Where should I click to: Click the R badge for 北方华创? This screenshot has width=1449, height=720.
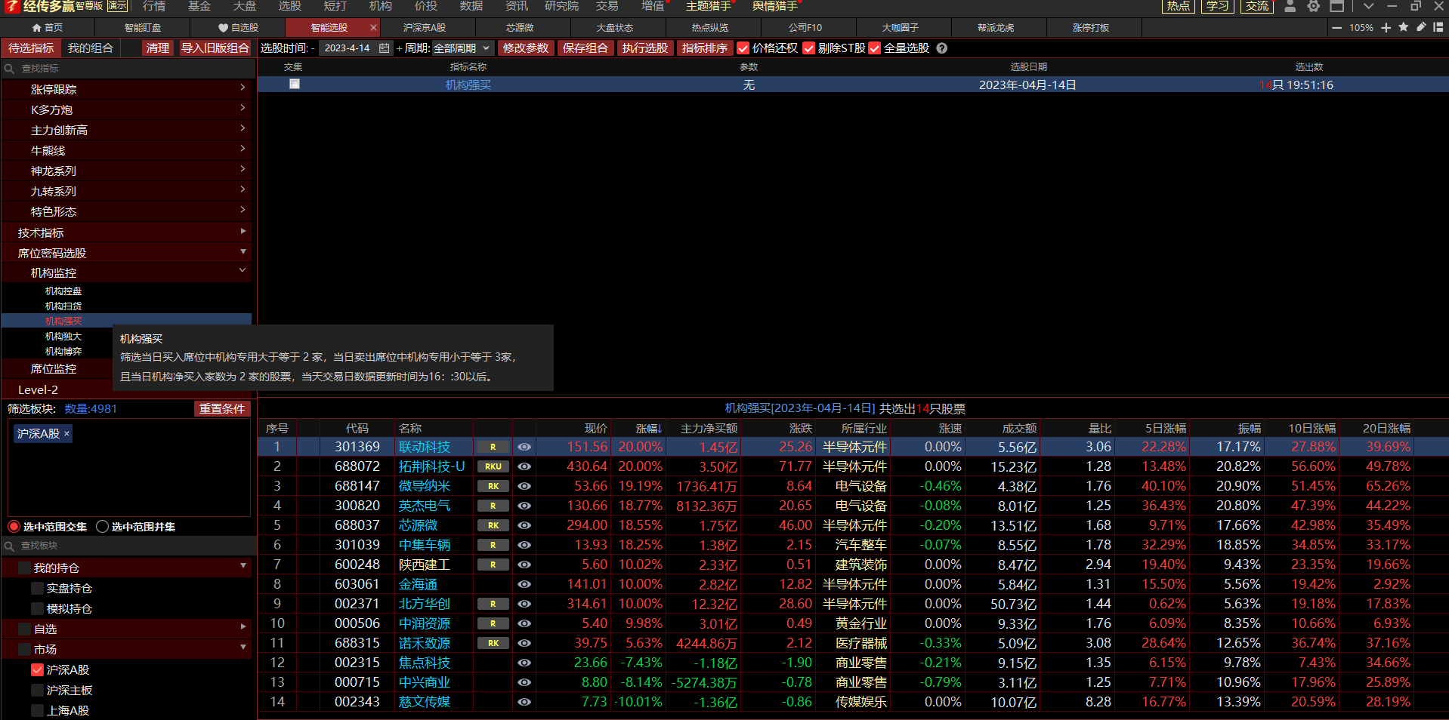click(x=493, y=605)
